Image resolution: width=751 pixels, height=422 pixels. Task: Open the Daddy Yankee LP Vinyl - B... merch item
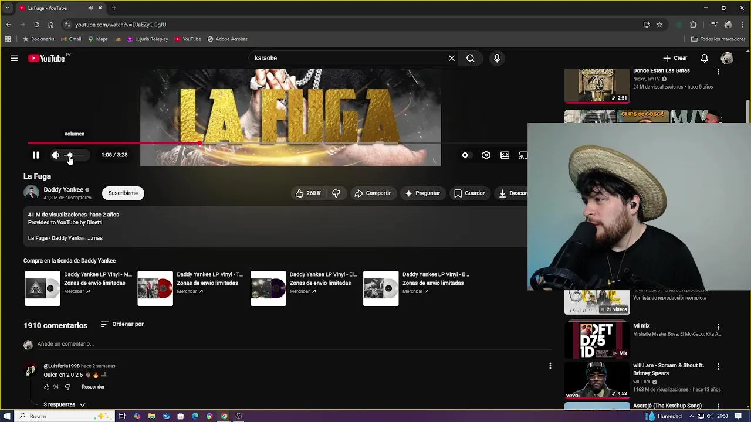417,288
